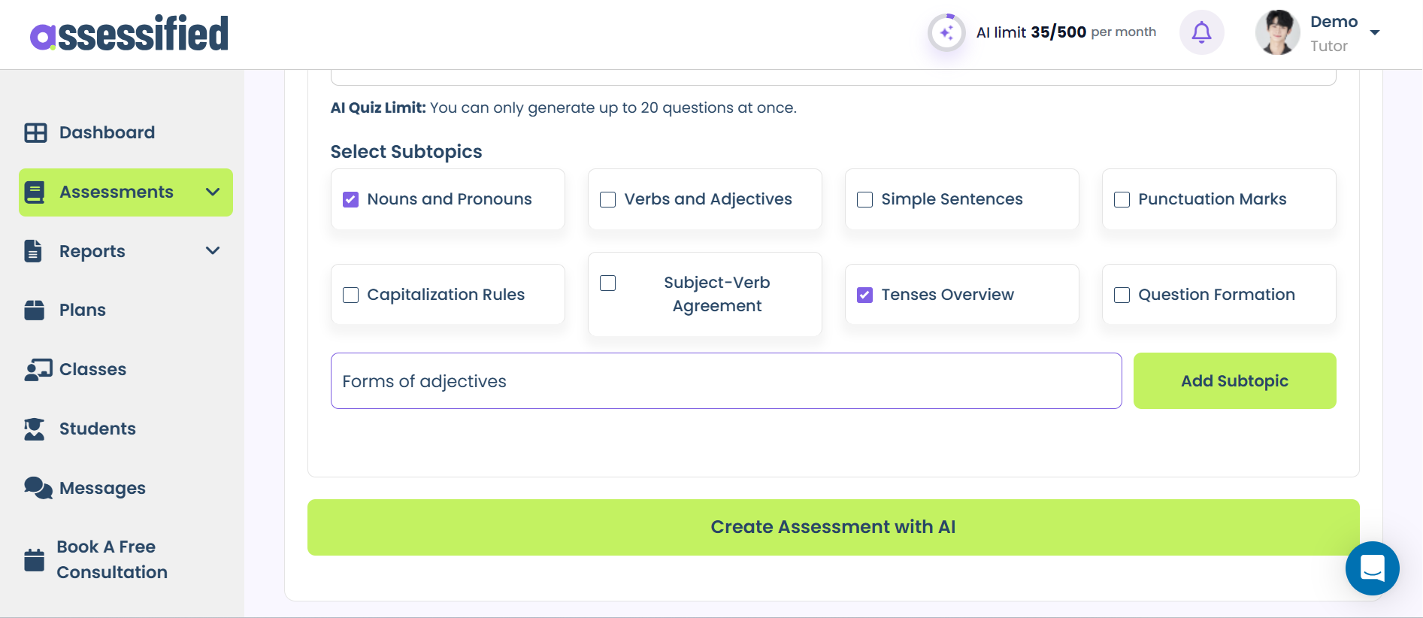This screenshot has height=618, width=1423.
Task: Open the Reports menu item
Action: point(92,251)
